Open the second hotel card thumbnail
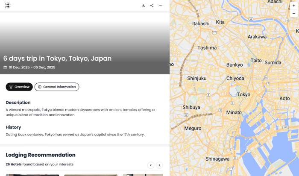 tap(91, 175)
